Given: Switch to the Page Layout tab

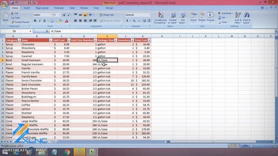Looking at the screenshot, I should coord(42,8).
